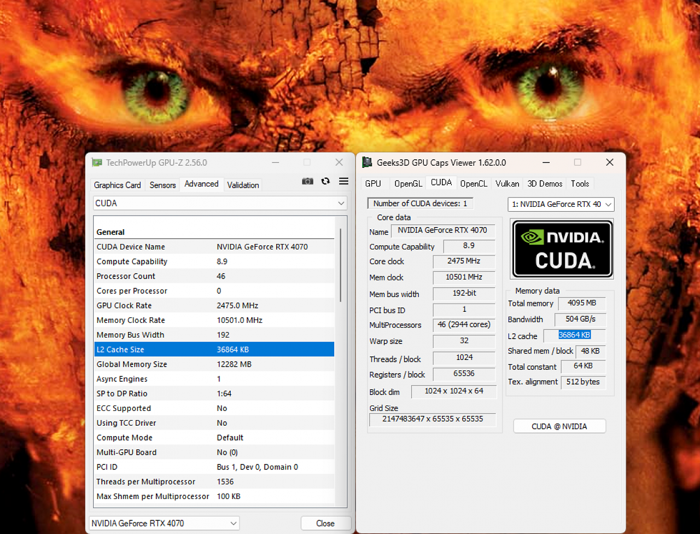The width and height of the screenshot is (700, 534).
Task: Click the GPU-Z title bar app icon
Action: [97, 162]
